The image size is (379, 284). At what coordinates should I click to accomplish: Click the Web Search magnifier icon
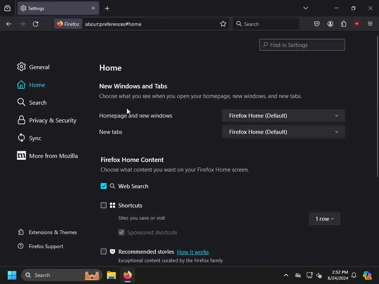[x=113, y=186]
